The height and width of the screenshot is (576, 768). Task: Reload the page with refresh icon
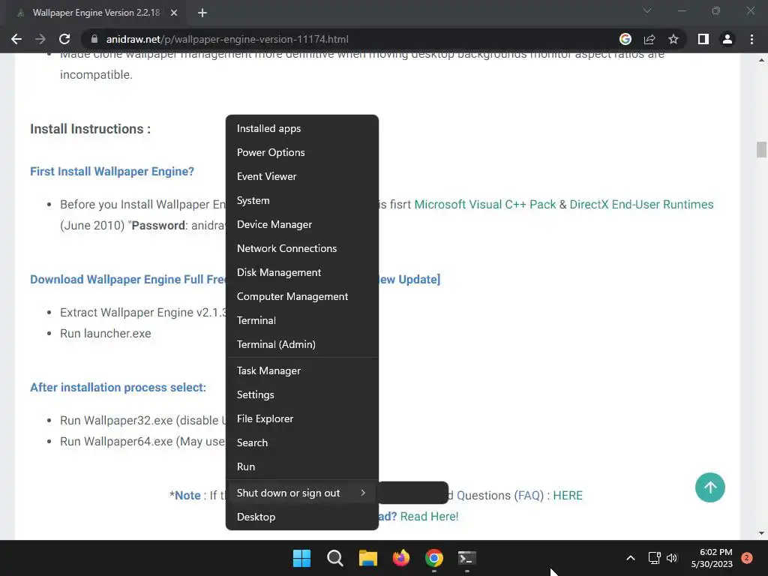[64, 39]
